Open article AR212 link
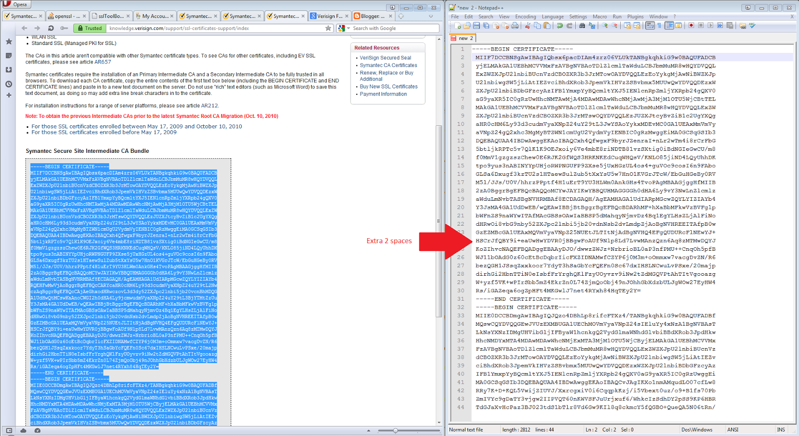 click(x=209, y=106)
